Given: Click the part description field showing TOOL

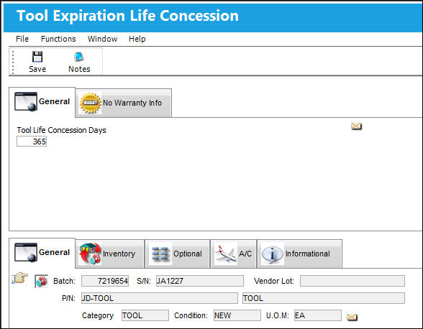Looking at the screenshot, I should tap(324, 298).
